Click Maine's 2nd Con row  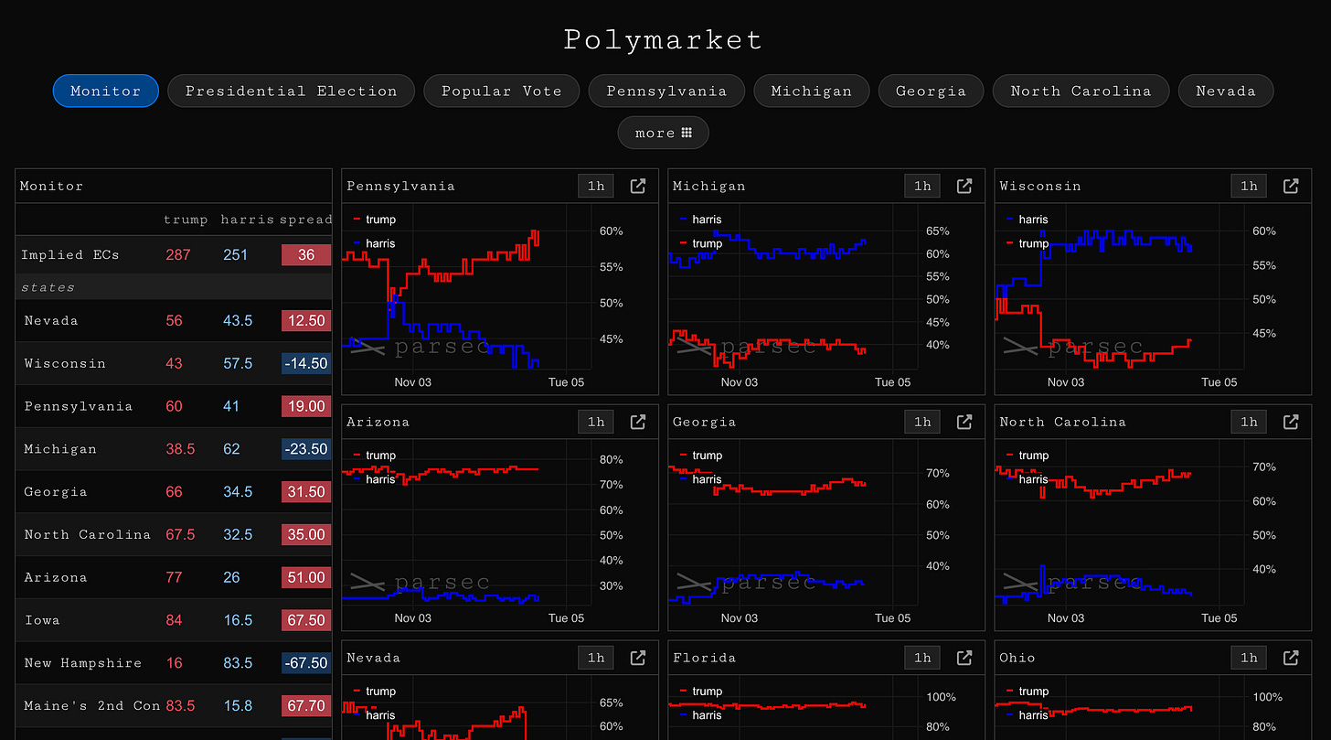pyautogui.click(x=174, y=705)
